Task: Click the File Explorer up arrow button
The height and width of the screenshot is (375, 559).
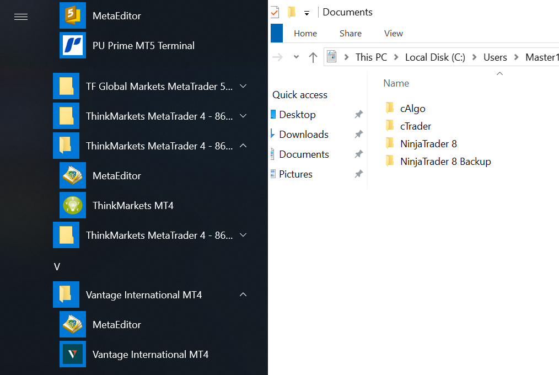Action: 313,57
